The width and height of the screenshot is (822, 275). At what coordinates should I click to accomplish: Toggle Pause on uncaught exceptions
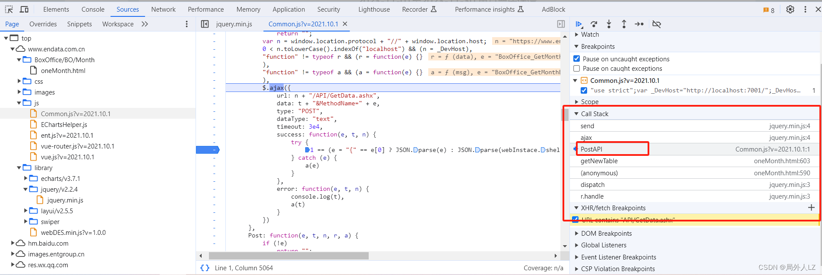click(x=577, y=59)
